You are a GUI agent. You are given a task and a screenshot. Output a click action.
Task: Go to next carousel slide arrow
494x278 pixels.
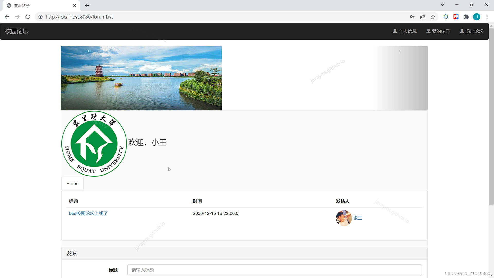400,51
